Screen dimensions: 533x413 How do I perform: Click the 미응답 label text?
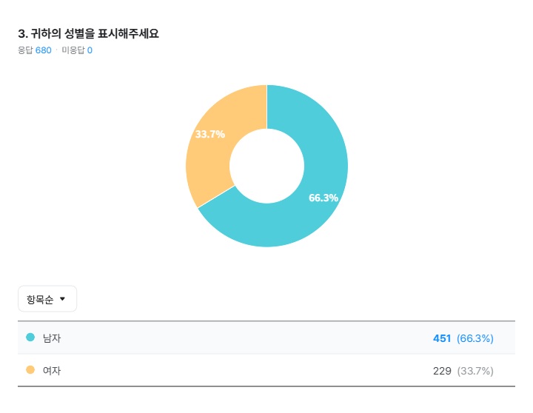coord(73,50)
